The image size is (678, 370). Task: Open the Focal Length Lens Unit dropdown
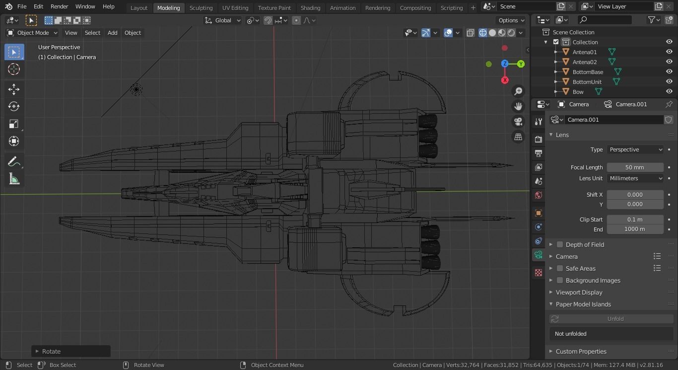click(x=635, y=178)
